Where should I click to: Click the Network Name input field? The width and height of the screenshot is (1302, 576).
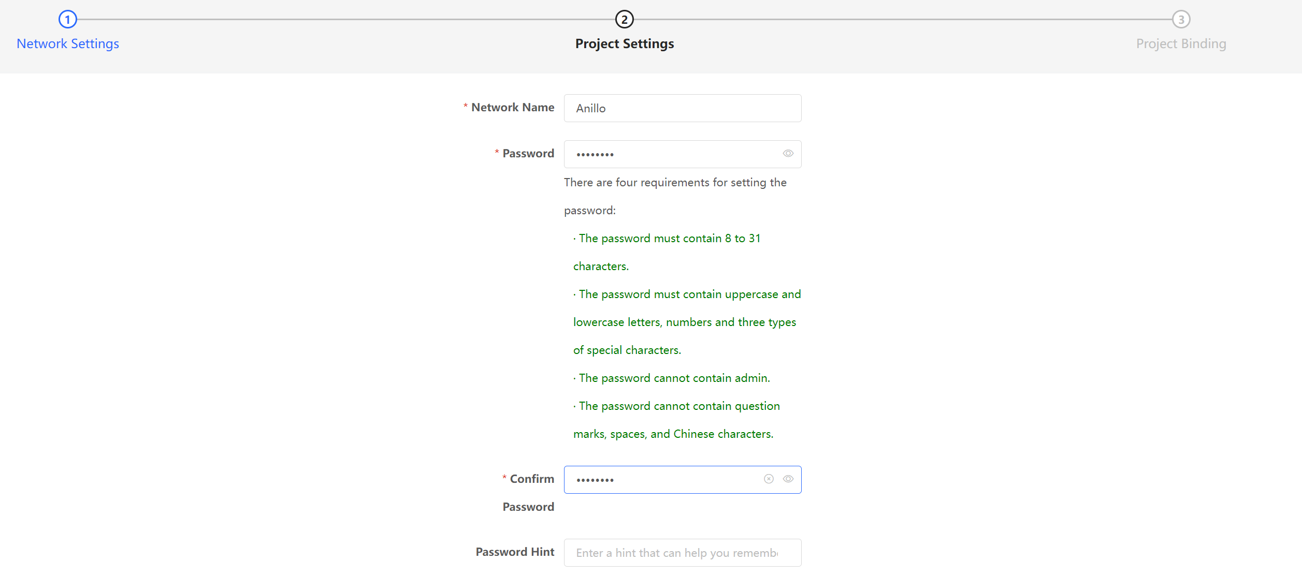(x=682, y=108)
